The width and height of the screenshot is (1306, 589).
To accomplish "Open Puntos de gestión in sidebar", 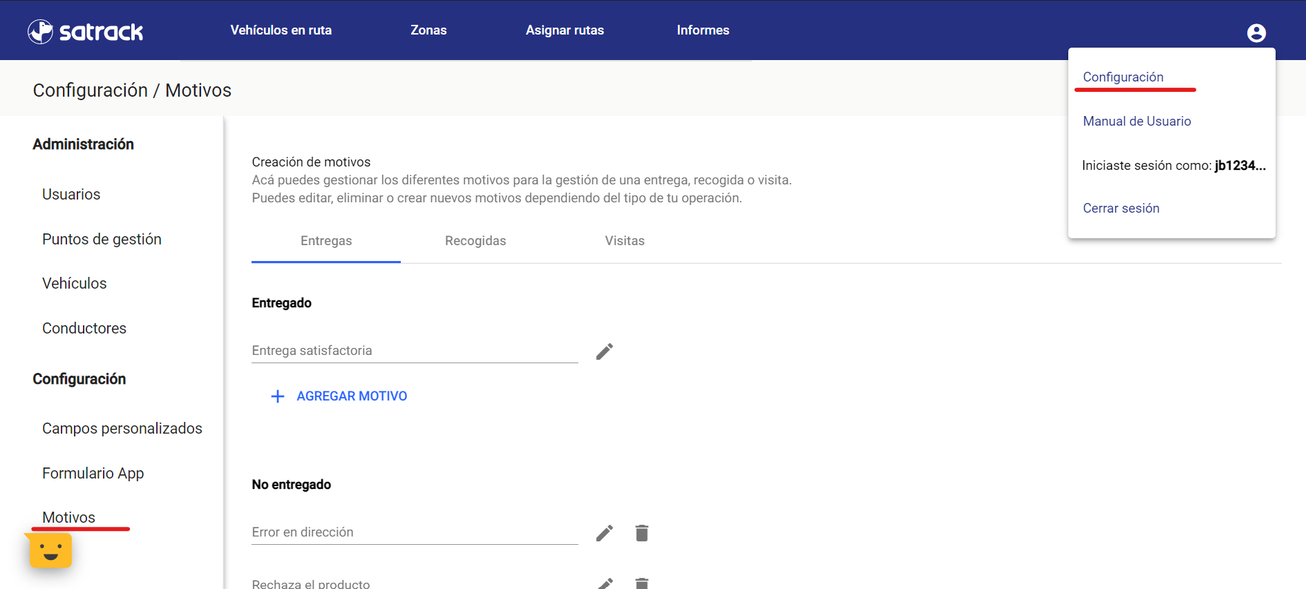I will (x=102, y=240).
